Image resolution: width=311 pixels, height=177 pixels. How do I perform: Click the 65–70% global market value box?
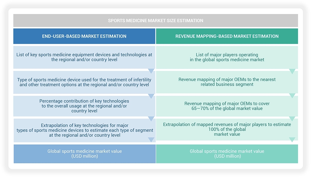(x=227, y=106)
